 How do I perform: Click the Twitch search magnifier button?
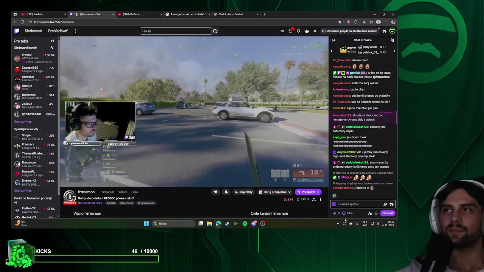tap(215, 31)
